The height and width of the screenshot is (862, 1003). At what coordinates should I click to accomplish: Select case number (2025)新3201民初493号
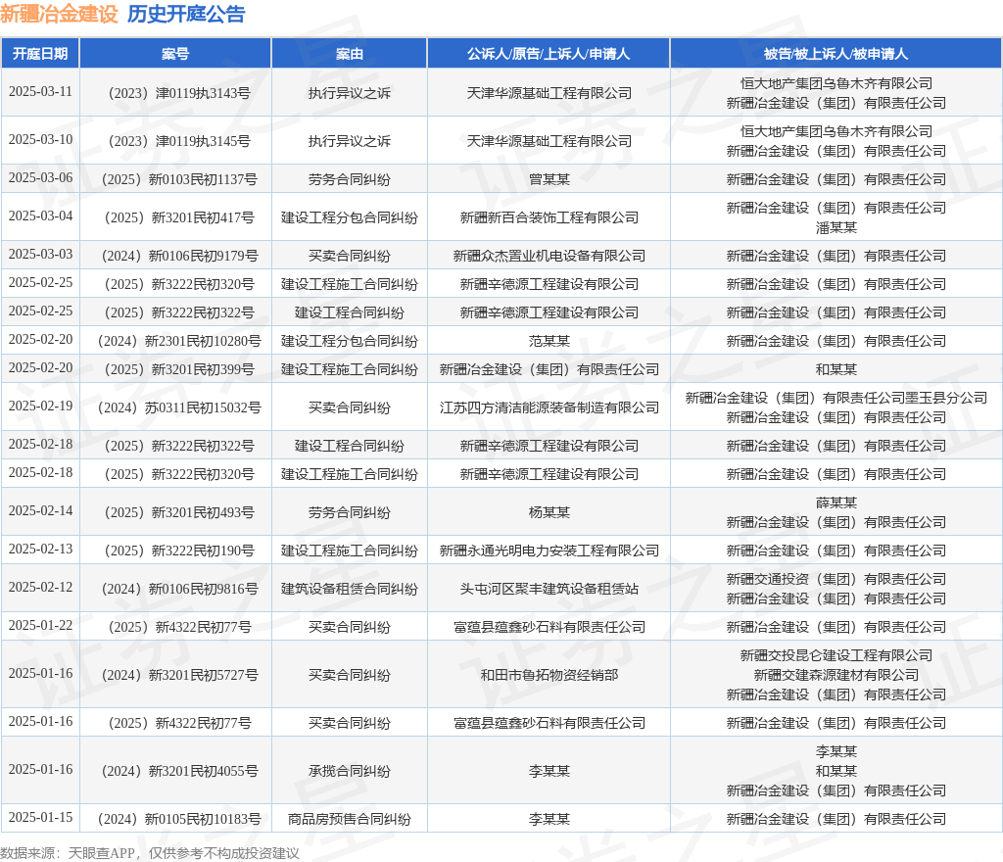coord(179,513)
